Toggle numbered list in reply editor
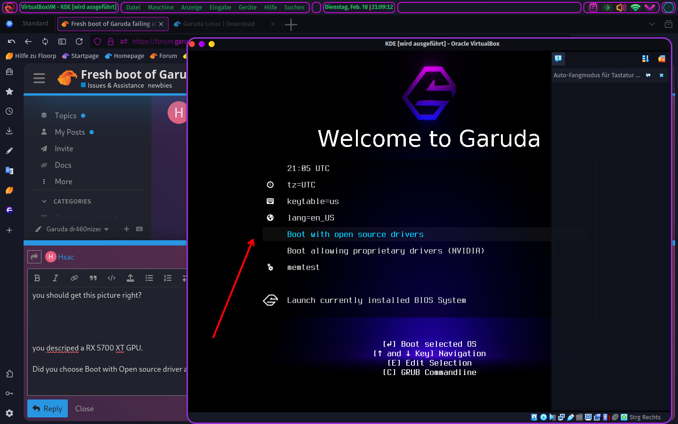678x424 pixels. 168,278
